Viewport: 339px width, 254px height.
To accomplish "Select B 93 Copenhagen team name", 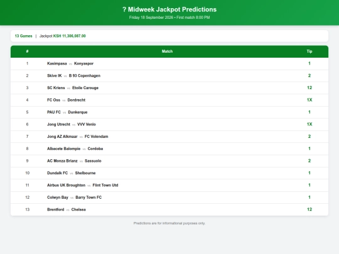I will [x=85, y=76].
